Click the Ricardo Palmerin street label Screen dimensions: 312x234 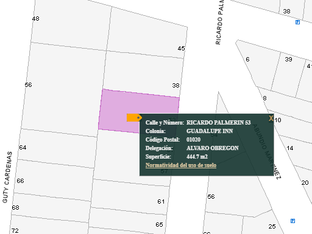(x=219, y=22)
